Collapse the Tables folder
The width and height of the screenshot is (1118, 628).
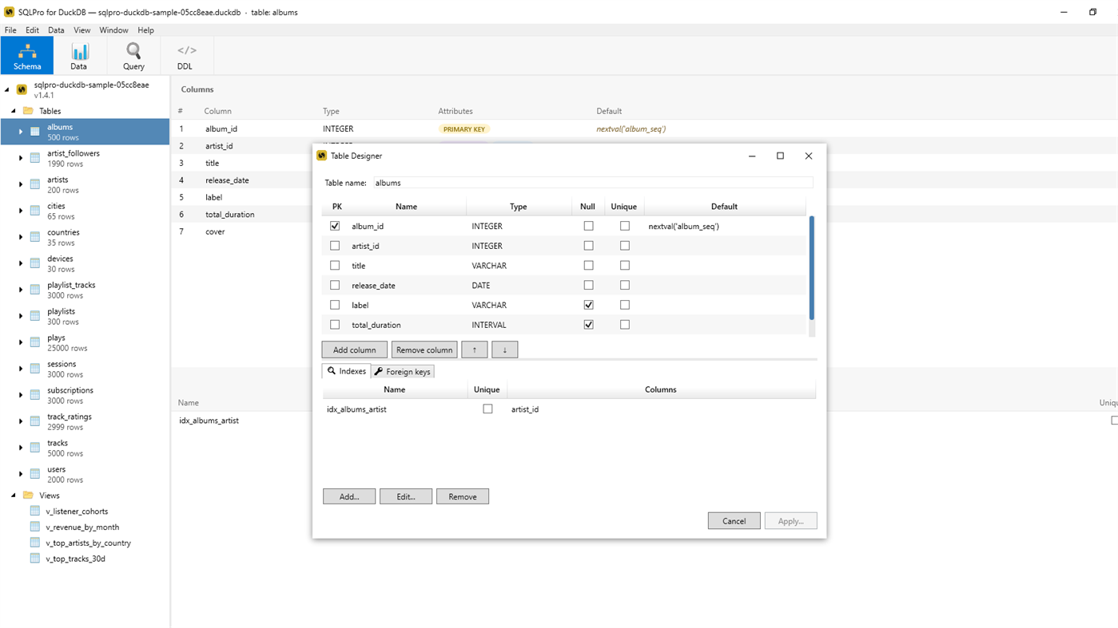[x=14, y=111]
